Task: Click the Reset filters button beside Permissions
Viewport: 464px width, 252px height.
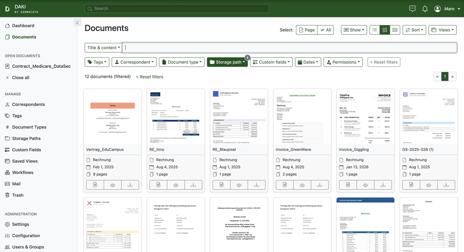Action: coord(384,62)
